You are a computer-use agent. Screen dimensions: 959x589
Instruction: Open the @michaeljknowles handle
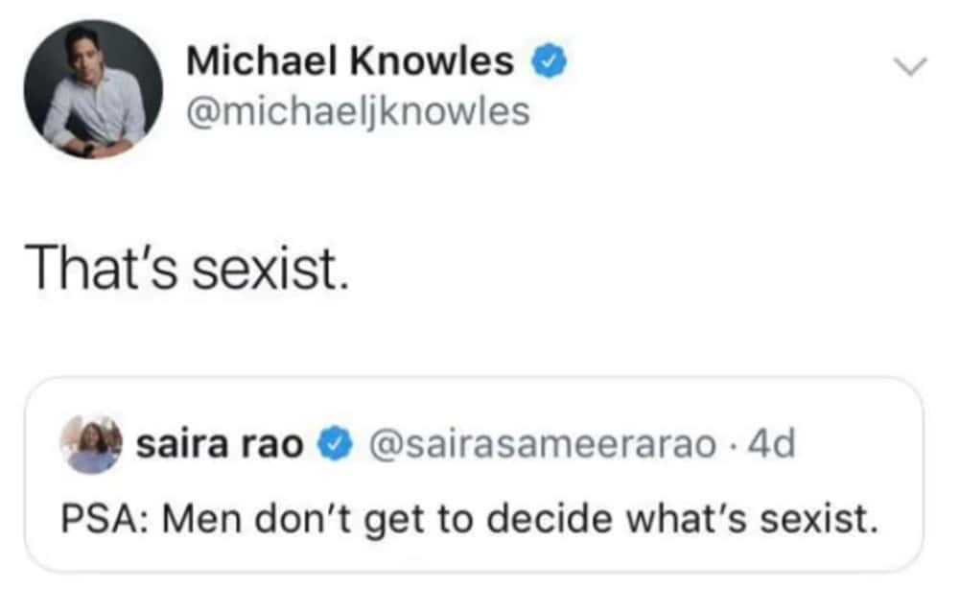358,112
